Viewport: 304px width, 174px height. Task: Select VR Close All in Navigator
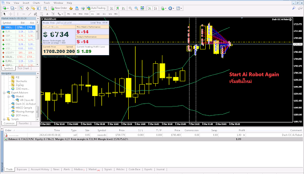(27, 100)
